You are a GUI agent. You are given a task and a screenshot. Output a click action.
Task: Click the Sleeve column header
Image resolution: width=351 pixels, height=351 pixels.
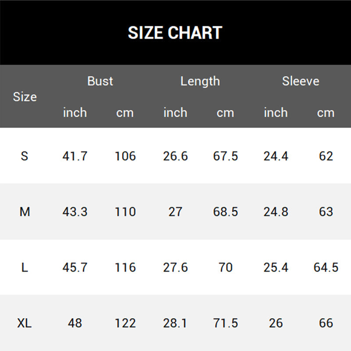(301, 81)
